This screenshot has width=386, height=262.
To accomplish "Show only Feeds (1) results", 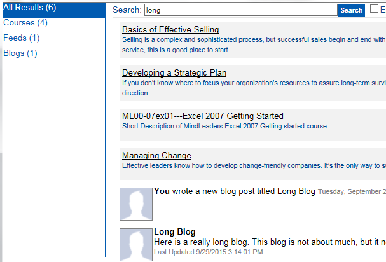I will (x=21, y=38).
